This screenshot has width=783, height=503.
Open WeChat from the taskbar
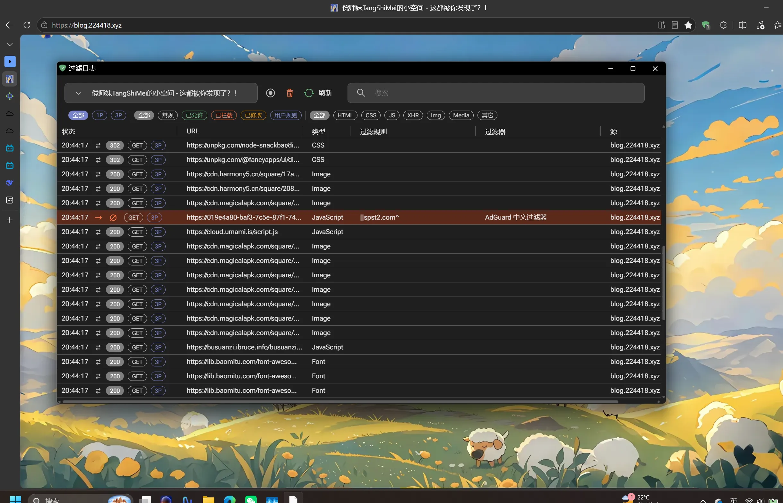pyautogui.click(x=251, y=499)
